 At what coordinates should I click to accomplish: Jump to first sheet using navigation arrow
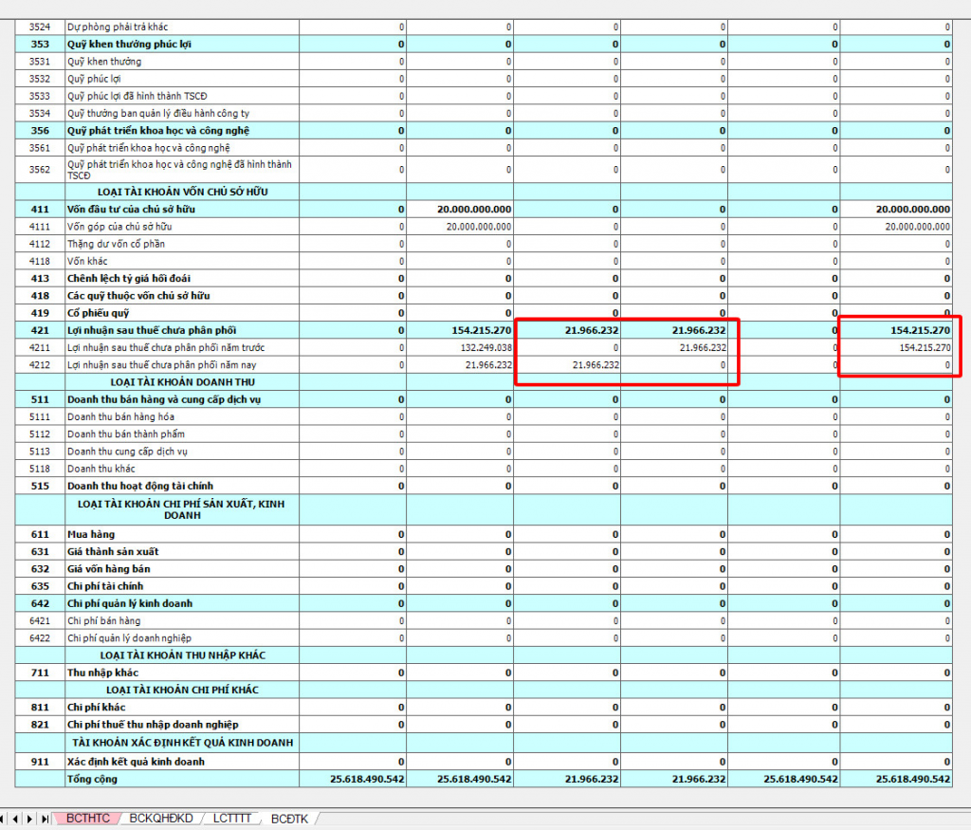click(x=4, y=819)
